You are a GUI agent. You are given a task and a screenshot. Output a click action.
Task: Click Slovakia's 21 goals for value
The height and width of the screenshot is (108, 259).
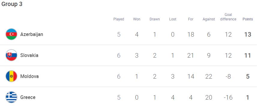click(x=191, y=55)
